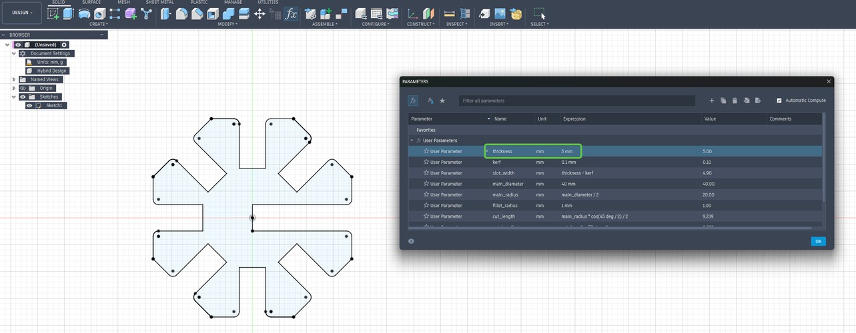This screenshot has height=333, width=856.
Task: Hide the Sketches folder
Action: click(23, 97)
